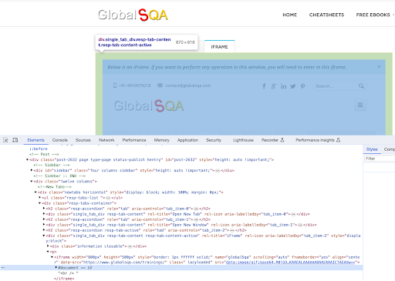The height and width of the screenshot is (281, 395).
Task: Click the Pinterest icon inside iframe
Action: click(302, 86)
